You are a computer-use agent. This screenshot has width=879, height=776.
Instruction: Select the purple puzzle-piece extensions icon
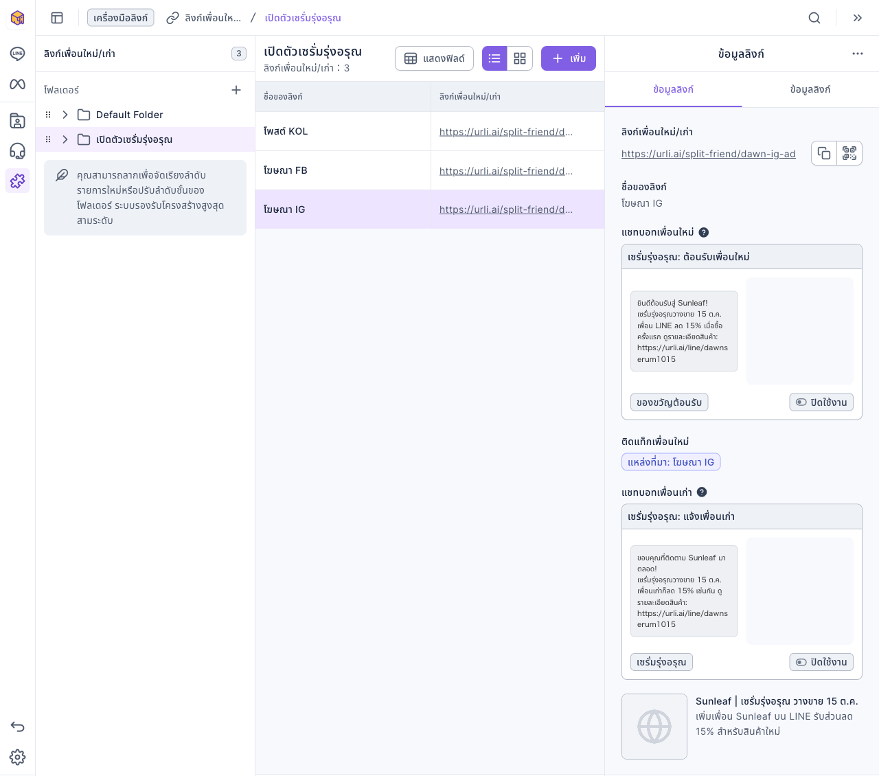click(x=18, y=181)
